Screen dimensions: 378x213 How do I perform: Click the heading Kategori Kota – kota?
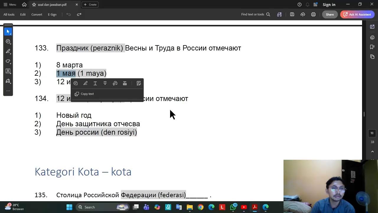pyautogui.click(x=83, y=172)
